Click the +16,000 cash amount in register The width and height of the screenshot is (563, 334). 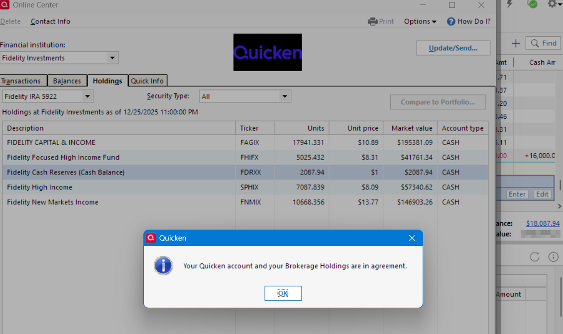click(x=540, y=156)
